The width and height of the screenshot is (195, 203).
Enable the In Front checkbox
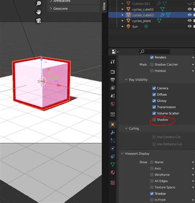pos(152,200)
